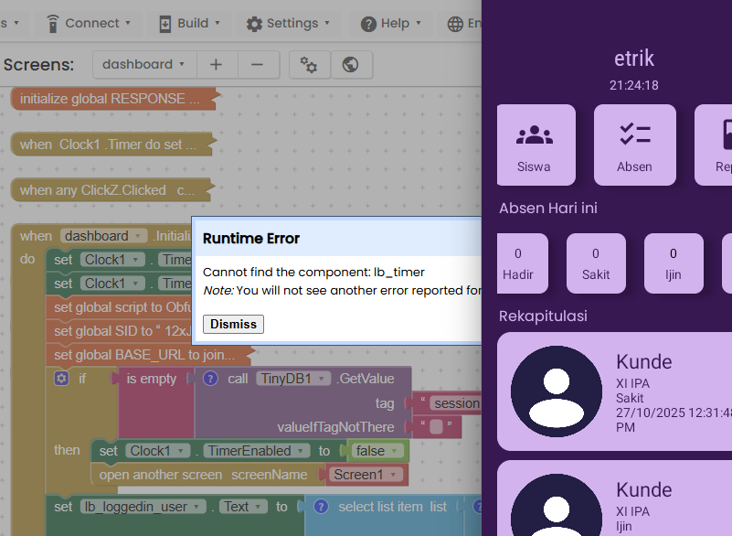Screen dimensions: 732x536
Task: Open the Siswa tile in the app
Action: 536,145
